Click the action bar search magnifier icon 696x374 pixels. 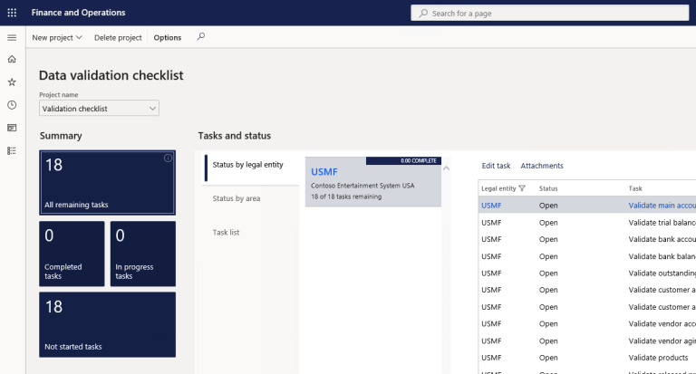(201, 37)
